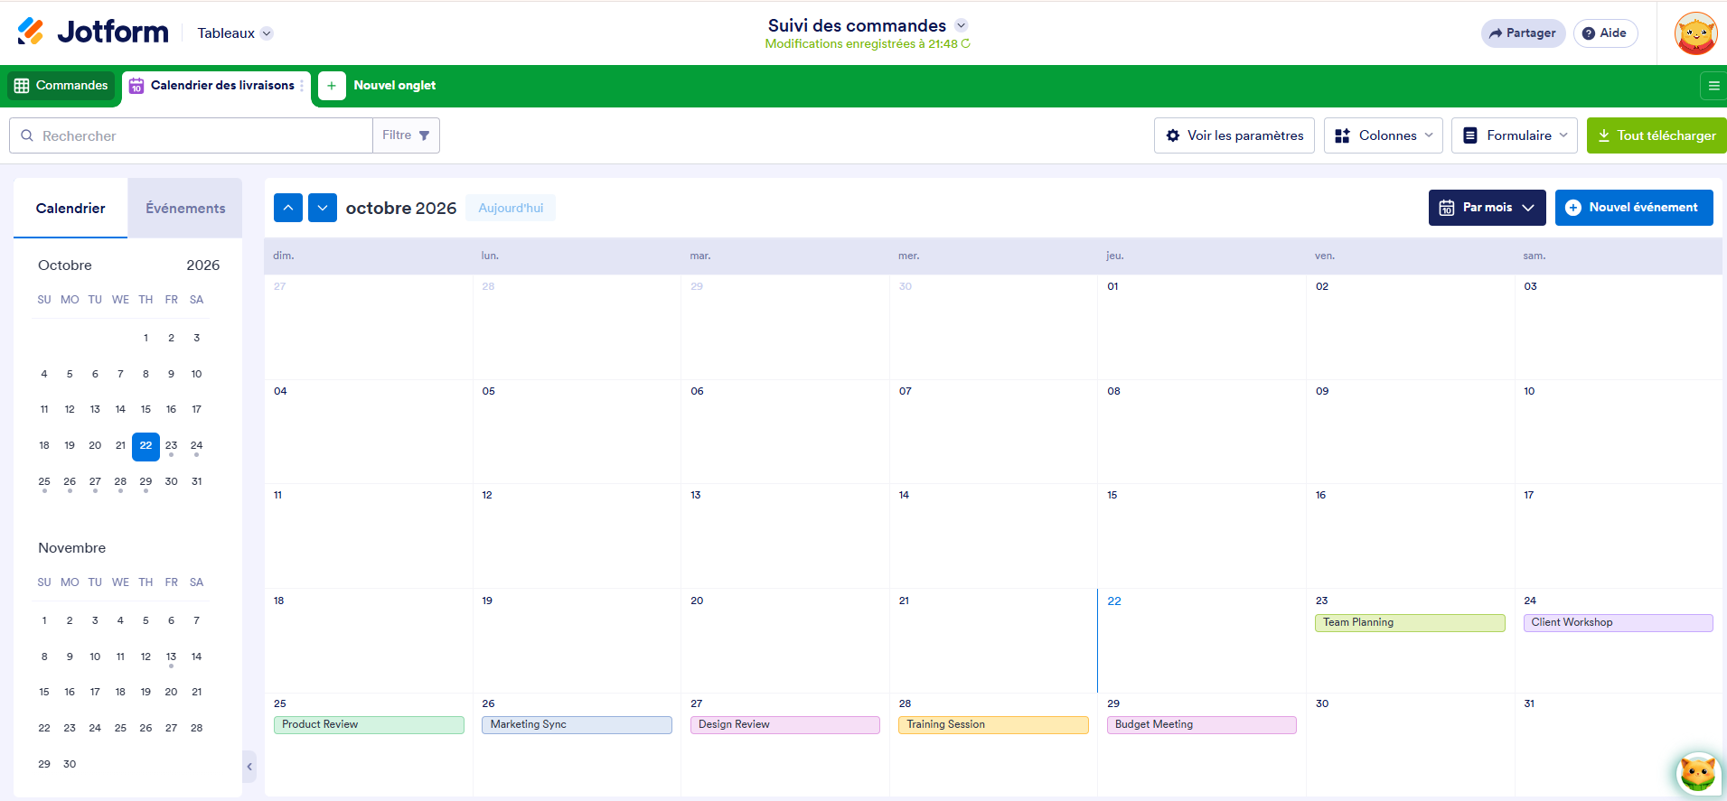Image resolution: width=1727 pixels, height=801 pixels.
Task: Collapse the sidebar calendar panel
Action: (x=249, y=767)
